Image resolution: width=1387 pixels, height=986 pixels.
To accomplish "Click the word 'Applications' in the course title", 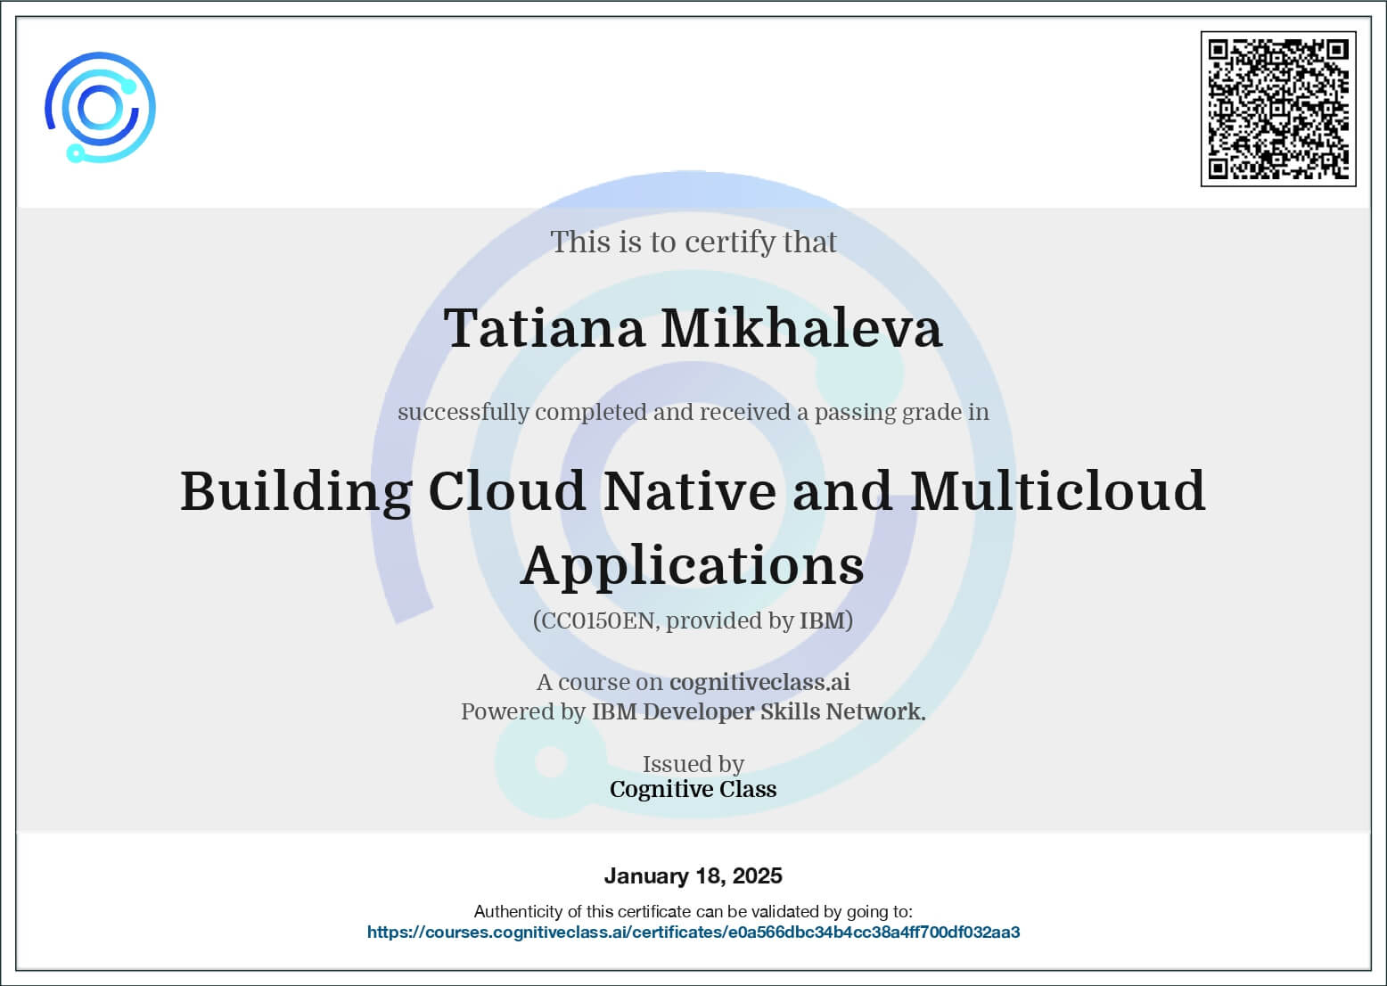I will click(693, 566).
